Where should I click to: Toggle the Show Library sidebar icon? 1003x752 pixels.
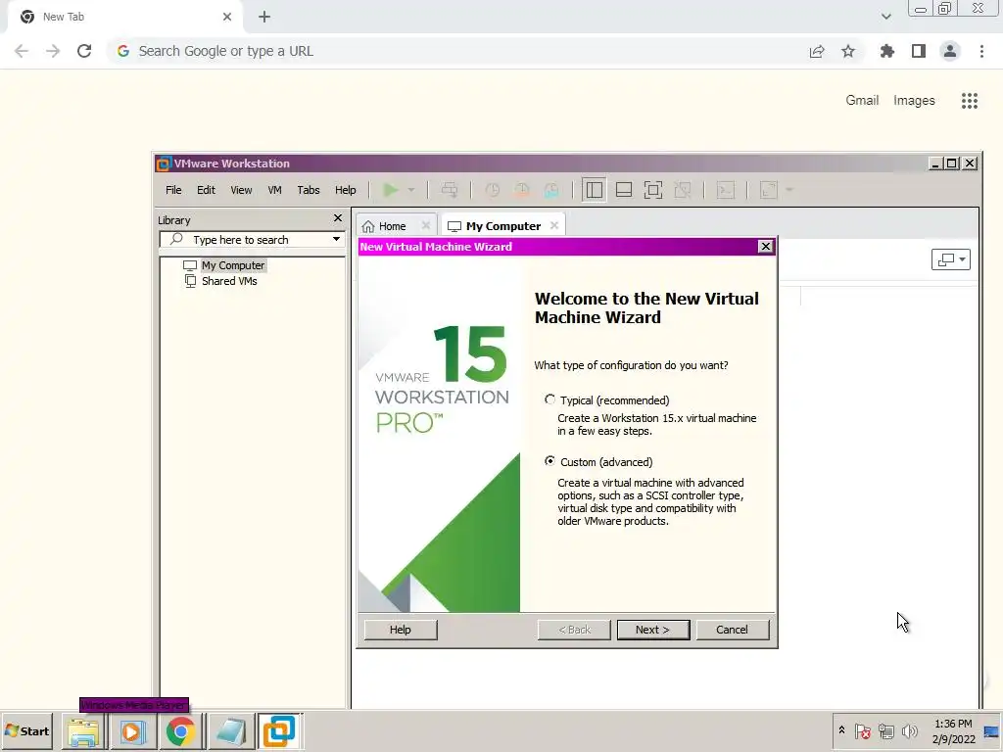(595, 190)
